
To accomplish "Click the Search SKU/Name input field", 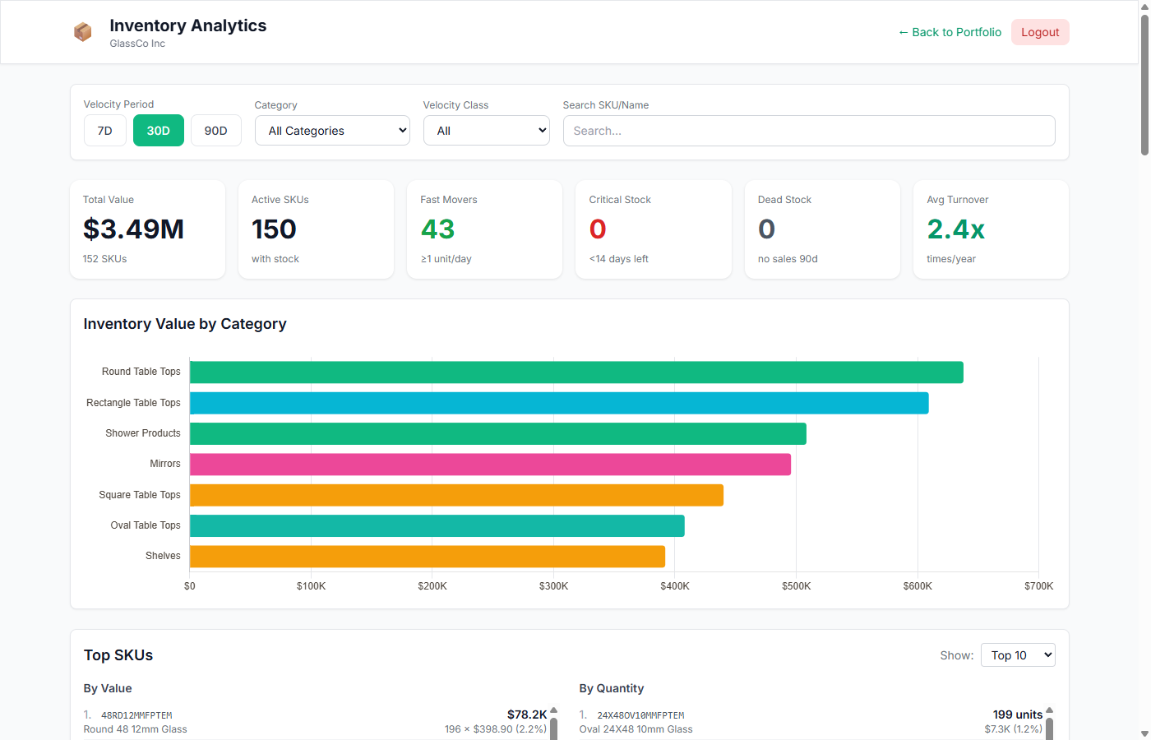I will (x=809, y=130).
